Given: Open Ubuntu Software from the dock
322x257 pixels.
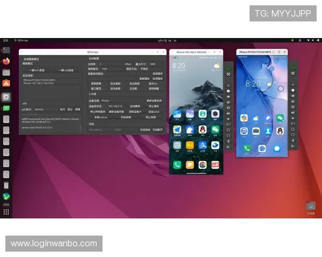Looking at the screenshot, I should pyautogui.click(x=6, y=83).
